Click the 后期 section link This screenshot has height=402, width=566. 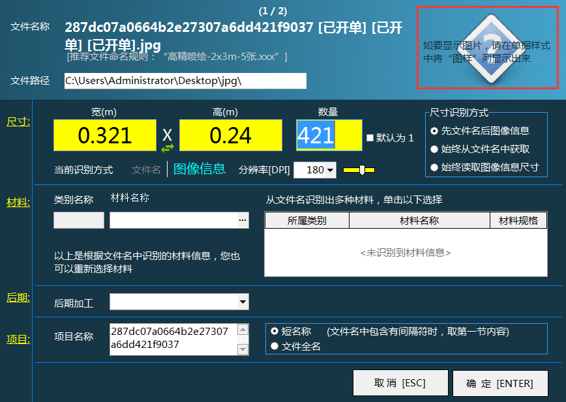tap(18, 298)
